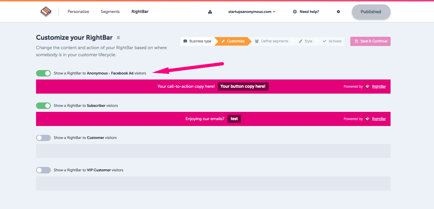Click the Published button
The height and width of the screenshot is (209, 434).
pyautogui.click(x=371, y=12)
